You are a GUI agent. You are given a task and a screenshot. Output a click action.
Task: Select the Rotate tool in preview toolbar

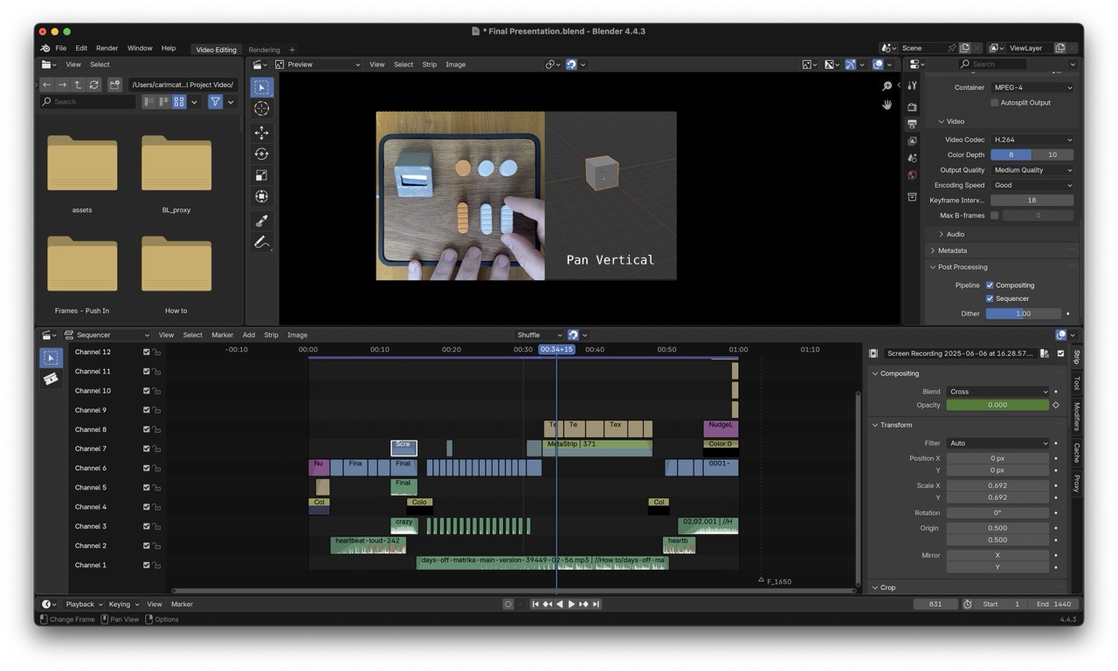(261, 154)
